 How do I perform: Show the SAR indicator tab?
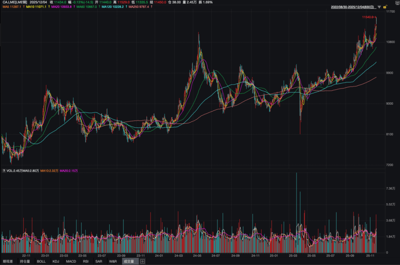[99, 261]
